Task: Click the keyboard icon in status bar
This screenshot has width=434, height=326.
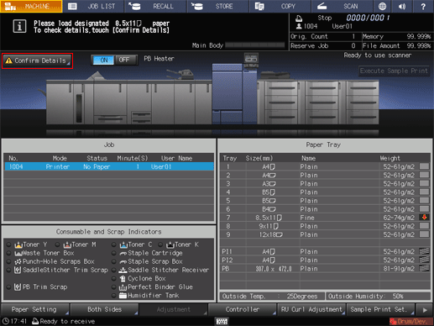Action: tap(222, 321)
